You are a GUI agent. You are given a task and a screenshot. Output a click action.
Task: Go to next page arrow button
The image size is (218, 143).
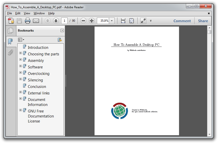click(x=56, y=21)
